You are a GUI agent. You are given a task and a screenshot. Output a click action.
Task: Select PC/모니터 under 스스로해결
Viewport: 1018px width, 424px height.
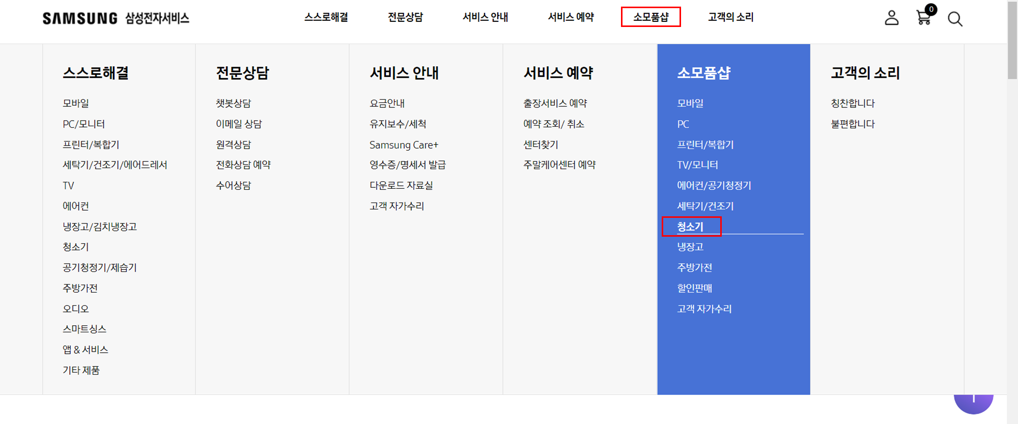coord(84,124)
